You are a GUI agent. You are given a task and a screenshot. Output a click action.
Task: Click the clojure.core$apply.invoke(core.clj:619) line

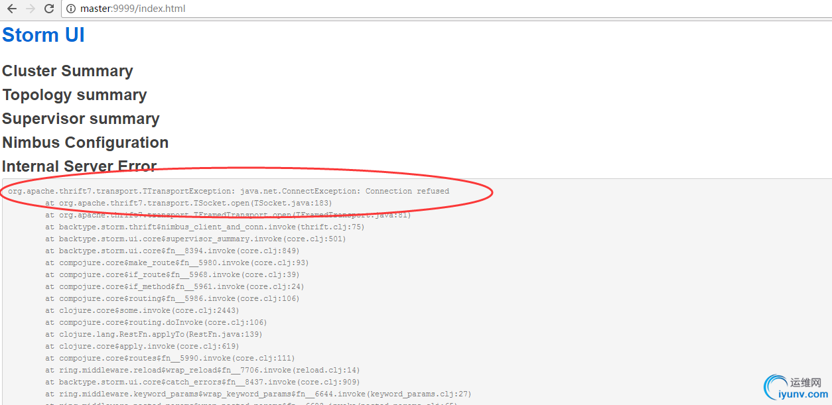point(142,346)
